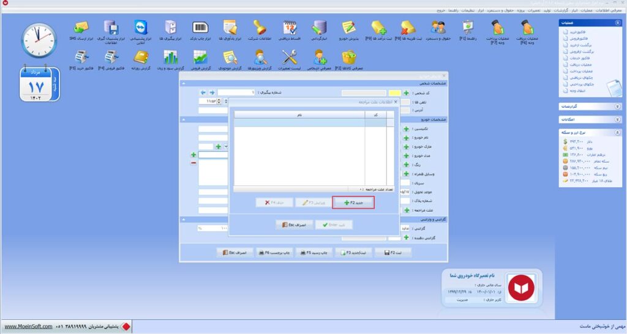
Task: Open the data backup tool icon
Action: coord(111,28)
